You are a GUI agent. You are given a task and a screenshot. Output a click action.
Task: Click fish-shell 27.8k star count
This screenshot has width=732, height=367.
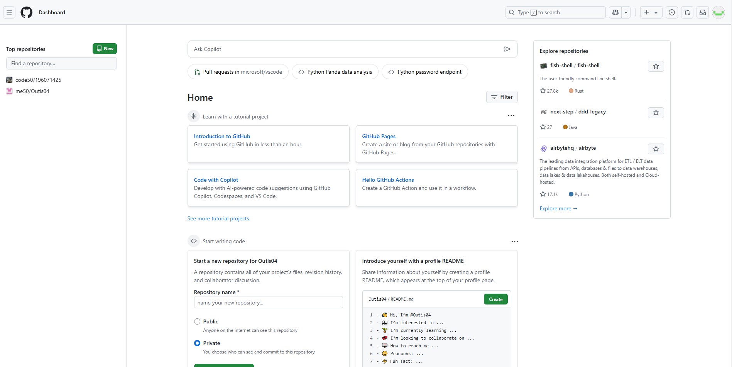[549, 91]
